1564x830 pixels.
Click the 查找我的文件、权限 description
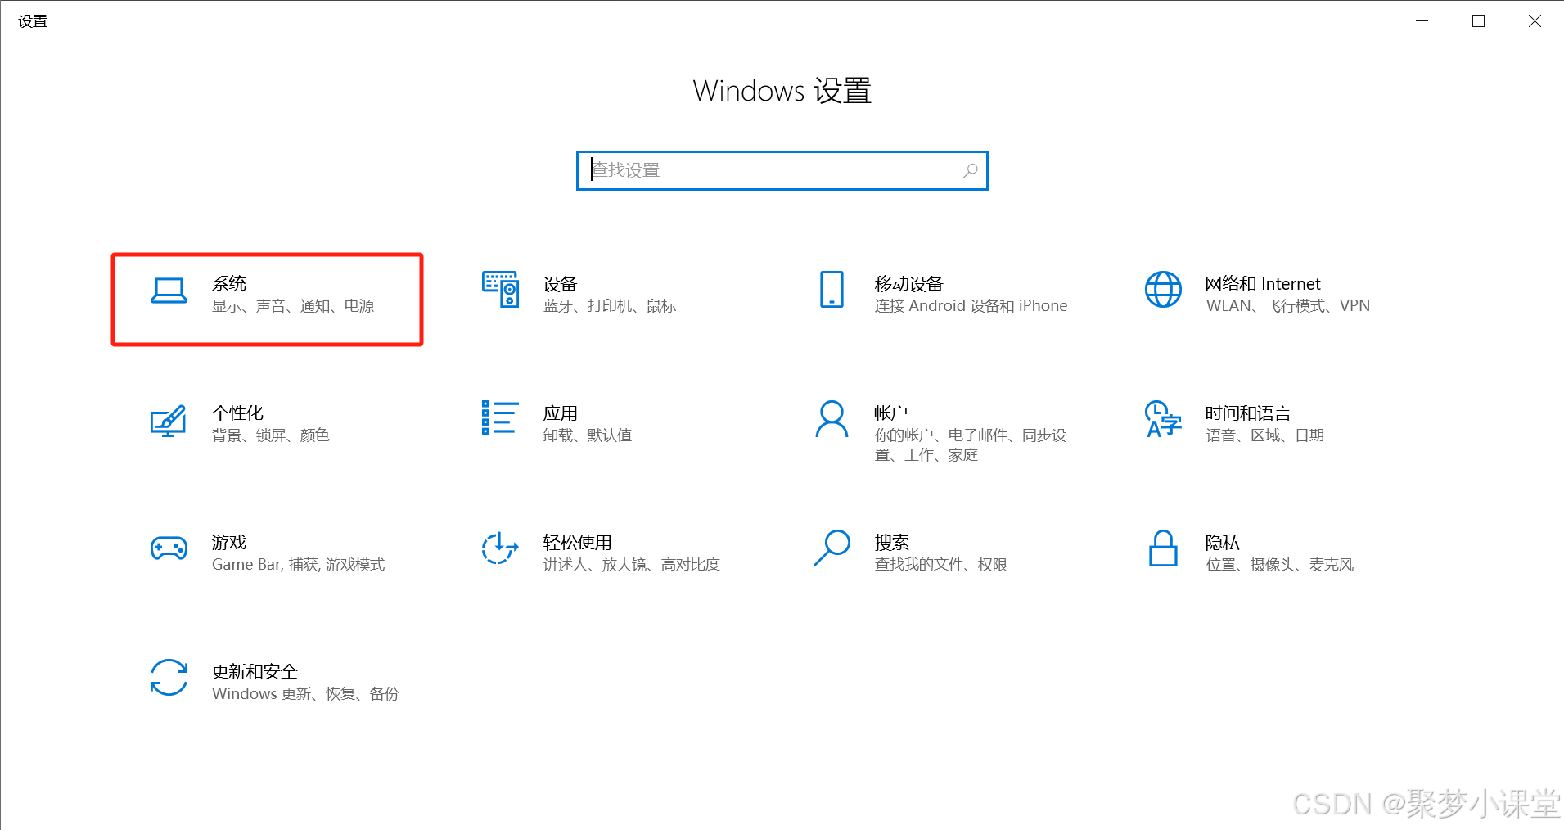coord(941,565)
